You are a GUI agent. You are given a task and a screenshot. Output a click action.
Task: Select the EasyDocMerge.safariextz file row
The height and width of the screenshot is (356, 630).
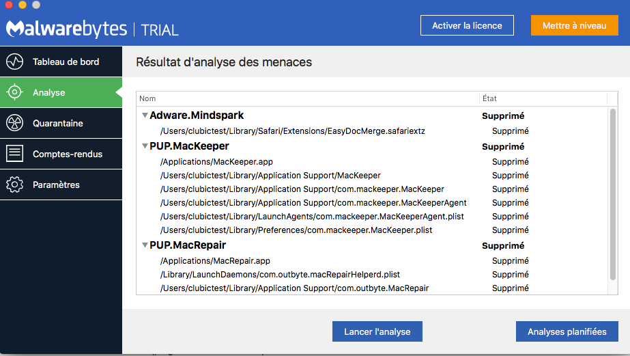pos(372,131)
